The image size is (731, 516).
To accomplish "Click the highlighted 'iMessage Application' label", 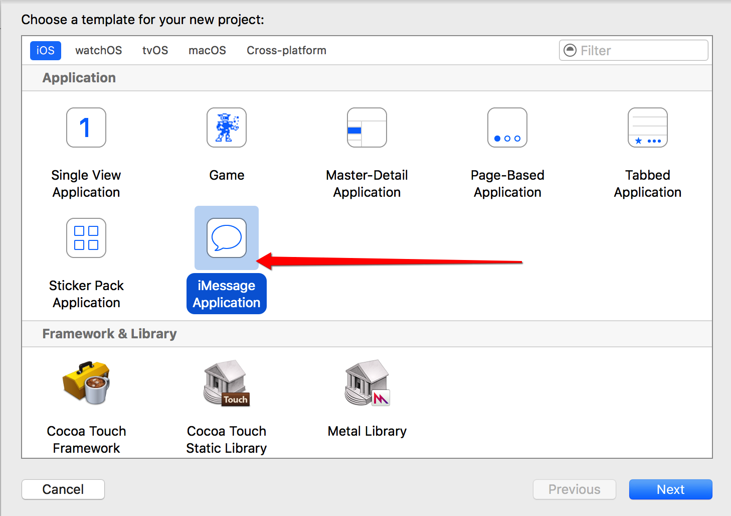I will coord(227,294).
